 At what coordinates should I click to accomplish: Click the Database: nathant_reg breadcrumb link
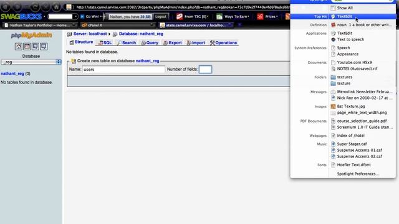coord(141,34)
